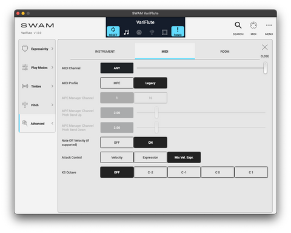The width and height of the screenshot is (291, 233).
Task: Click the Timbre sound waves icon
Action: point(25,86)
